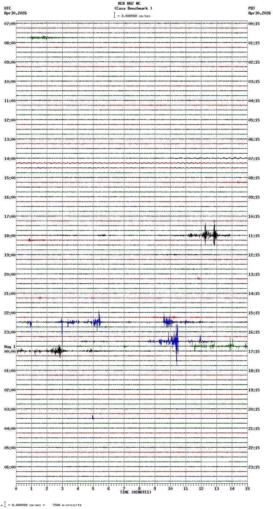The height and width of the screenshot is (509, 273).
Task: Click the blue burst near minute 5 on the 22:30 trace
Action: pyautogui.click(x=97, y=321)
